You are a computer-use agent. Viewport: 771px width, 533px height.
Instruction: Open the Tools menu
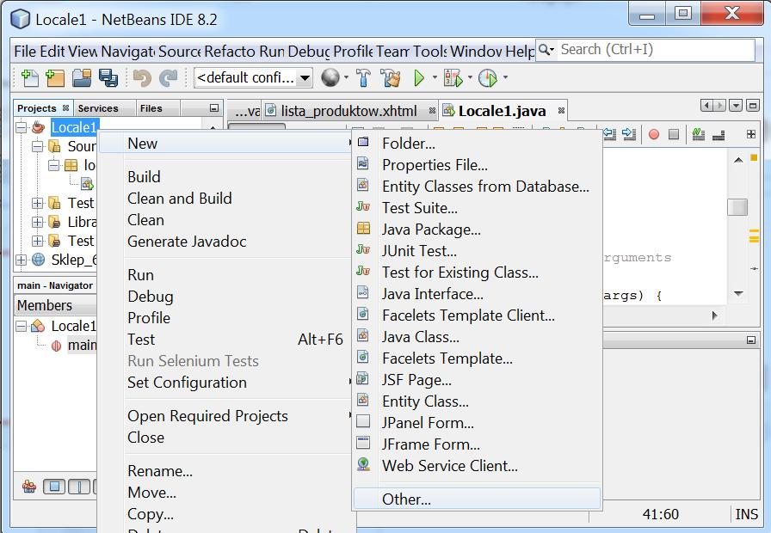(429, 51)
